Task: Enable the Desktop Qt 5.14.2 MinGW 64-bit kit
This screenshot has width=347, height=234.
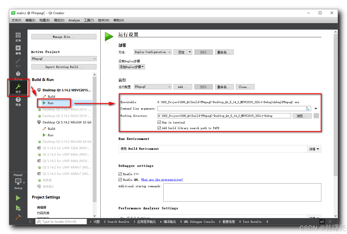Action: click(x=64, y=141)
